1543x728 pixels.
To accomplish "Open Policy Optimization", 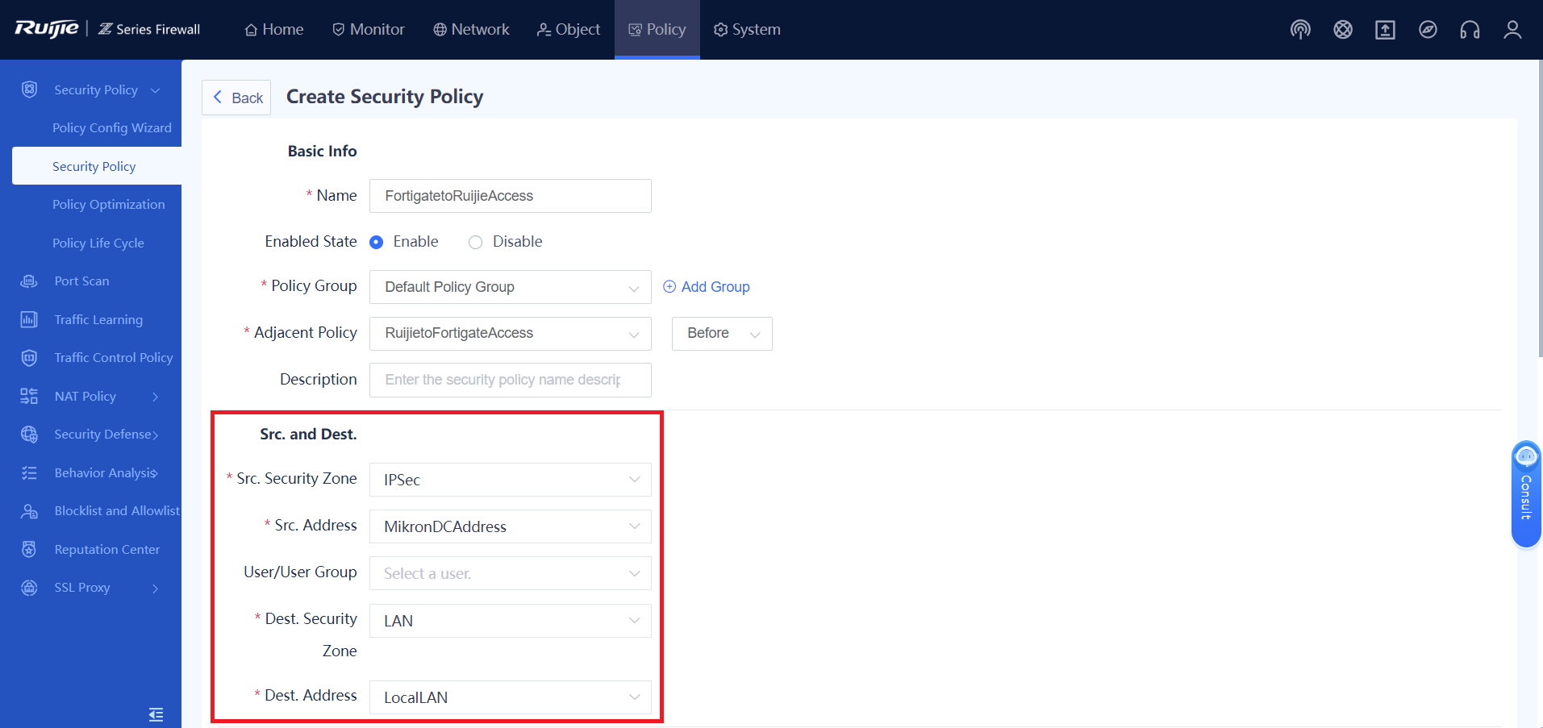I will pos(109,204).
